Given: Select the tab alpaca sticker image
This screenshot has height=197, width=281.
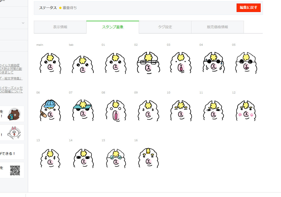Looking at the screenshot, I should 83,63.
